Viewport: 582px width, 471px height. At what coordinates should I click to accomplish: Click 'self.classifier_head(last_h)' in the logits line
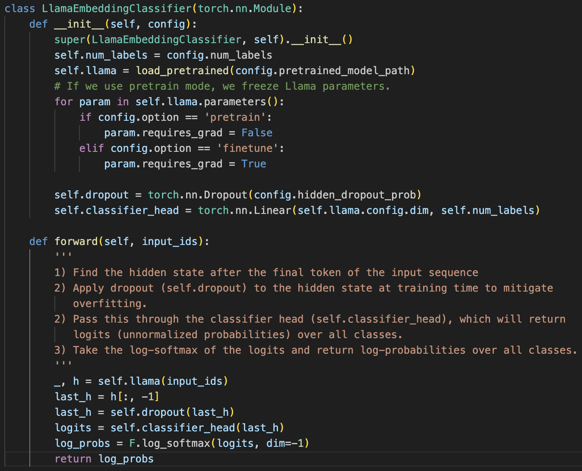(198, 427)
